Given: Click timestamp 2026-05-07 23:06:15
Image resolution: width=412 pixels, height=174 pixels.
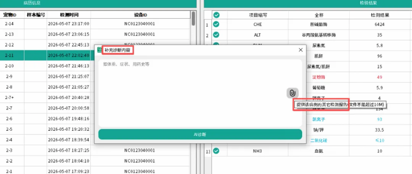Looking at the screenshot, I should tap(68, 34).
